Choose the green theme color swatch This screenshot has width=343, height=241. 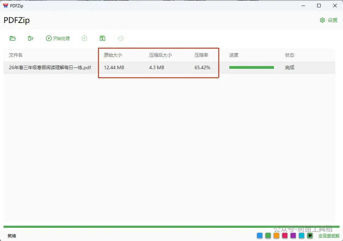[x=268, y=235]
